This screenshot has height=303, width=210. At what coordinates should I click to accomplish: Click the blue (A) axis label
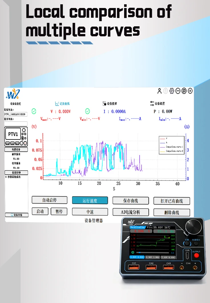[x=187, y=127]
